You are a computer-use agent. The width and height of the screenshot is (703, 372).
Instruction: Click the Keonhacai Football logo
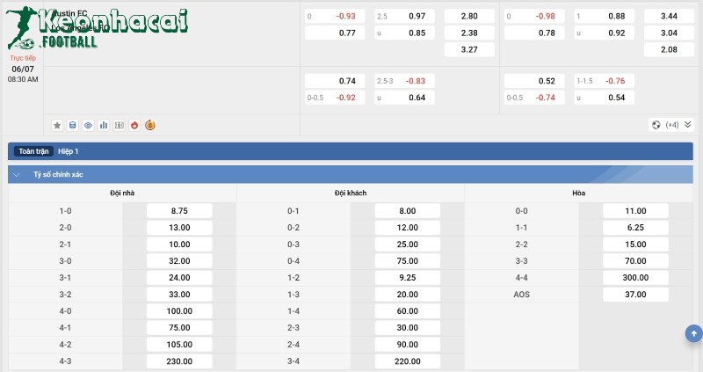tap(97, 26)
